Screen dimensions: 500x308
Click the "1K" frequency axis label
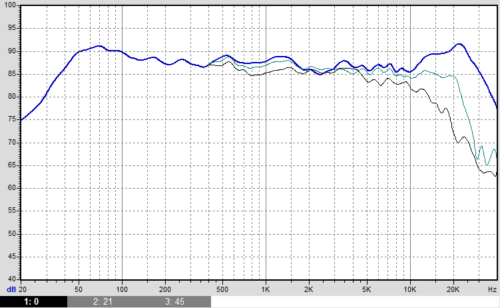[x=265, y=290]
